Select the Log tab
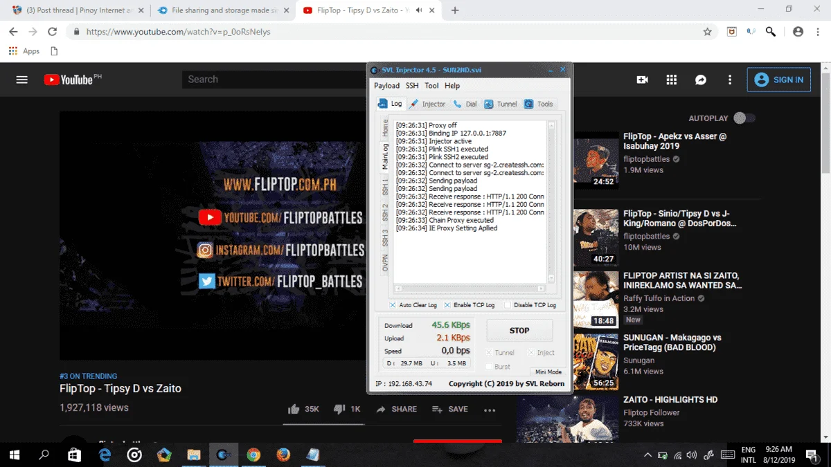The height and width of the screenshot is (467, 831). tap(390, 104)
